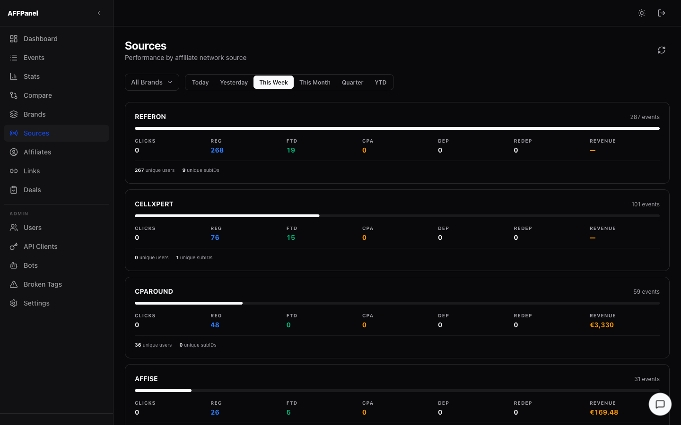Open the Dashboard section from sidebar
This screenshot has height=425, width=681.
[40, 38]
